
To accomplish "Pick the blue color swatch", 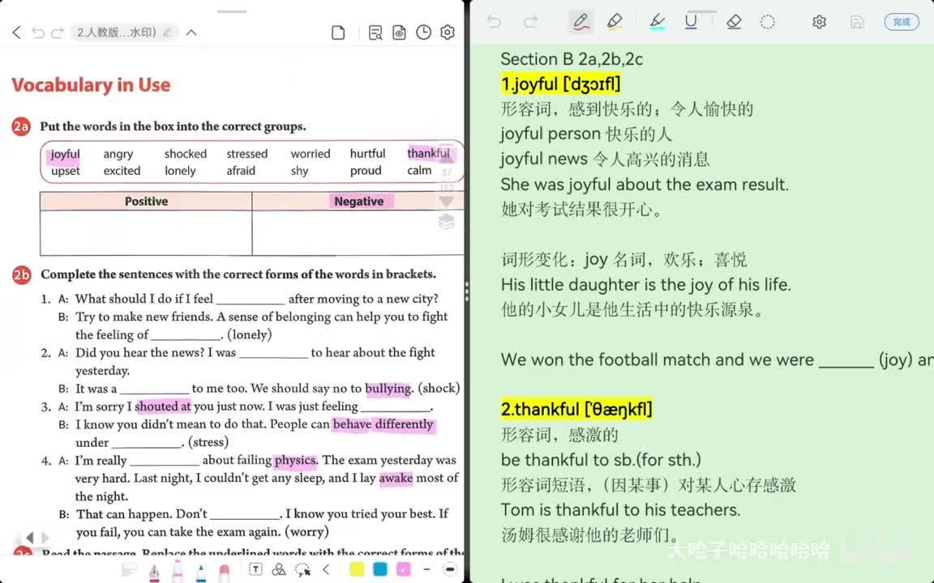I will point(380,569).
